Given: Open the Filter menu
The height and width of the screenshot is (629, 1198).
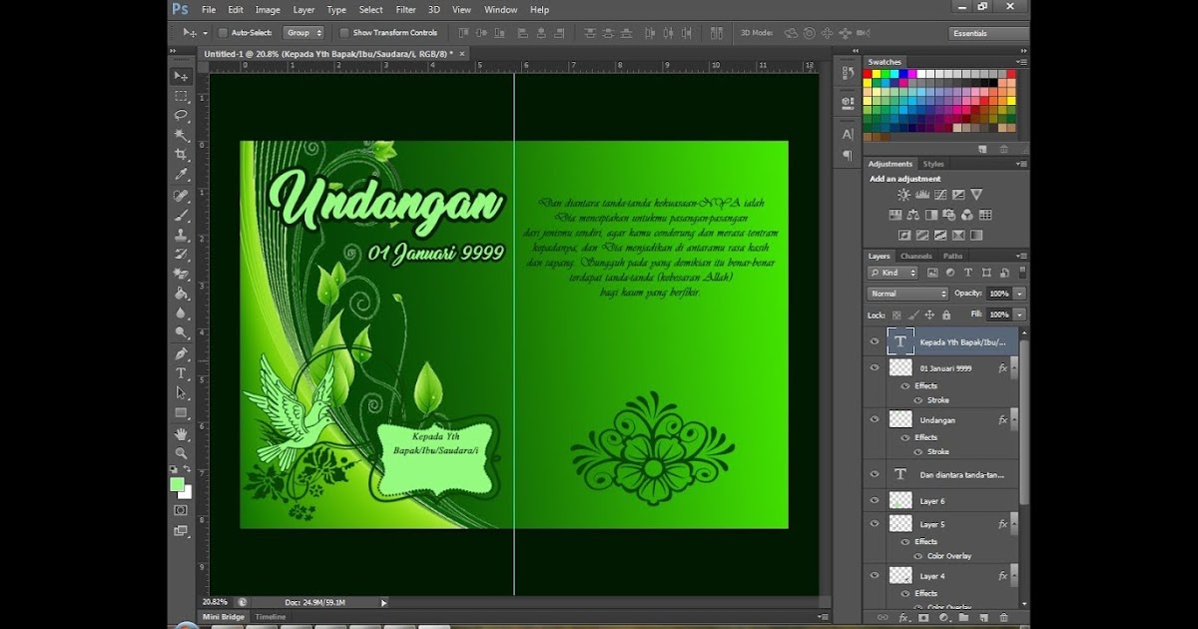Looking at the screenshot, I should click(405, 9).
